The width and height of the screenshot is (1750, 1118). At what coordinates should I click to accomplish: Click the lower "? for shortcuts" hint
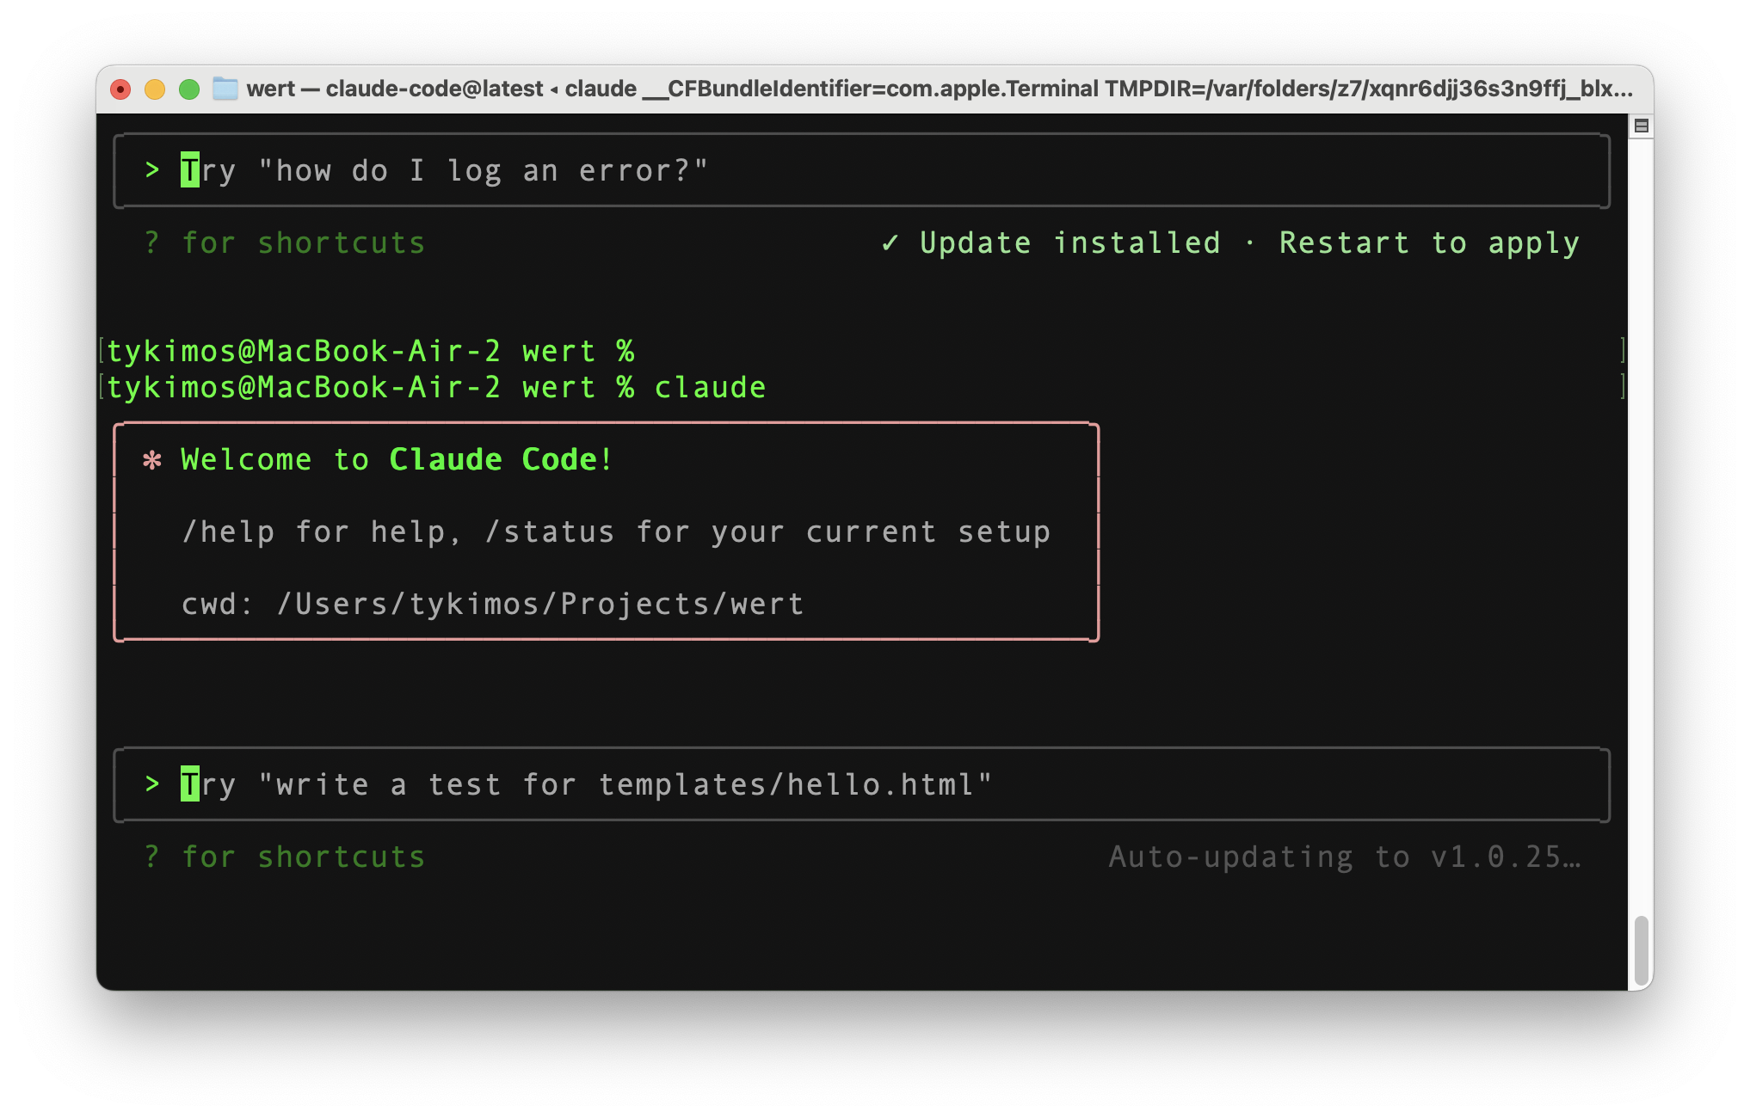pos(285,857)
